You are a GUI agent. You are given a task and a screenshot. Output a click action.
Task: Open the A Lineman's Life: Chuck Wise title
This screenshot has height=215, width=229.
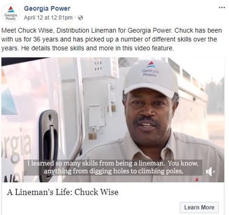(63, 192)
